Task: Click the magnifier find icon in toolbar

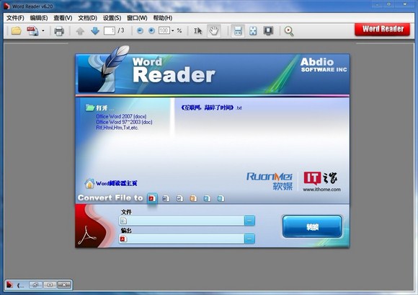Action: [289, 31]
